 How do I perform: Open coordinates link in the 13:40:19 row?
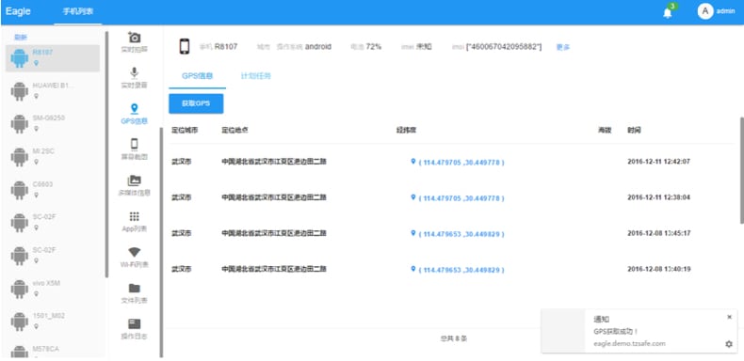point(461,270)
